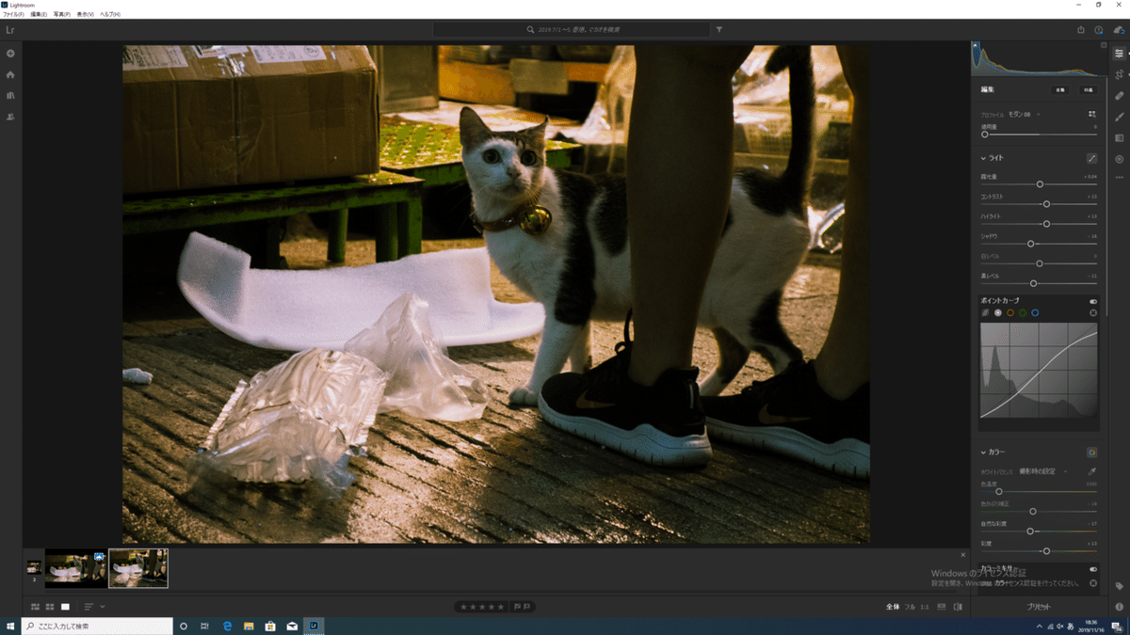Select green curve channel
Screen dimensions: 1130x635
pos(1023,312)
